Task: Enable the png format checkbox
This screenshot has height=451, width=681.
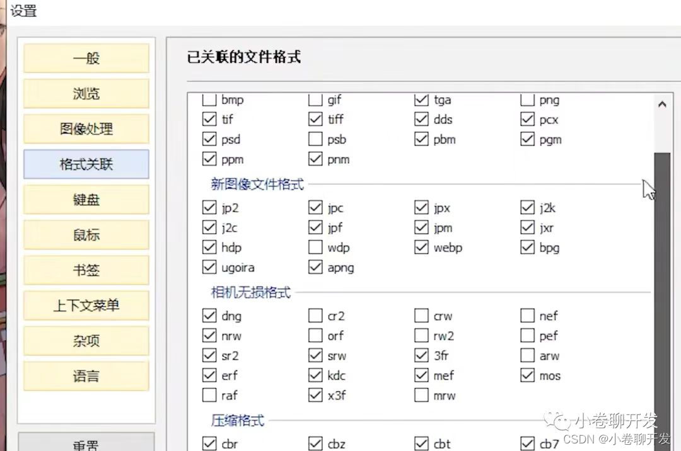Action: point(527,100)
